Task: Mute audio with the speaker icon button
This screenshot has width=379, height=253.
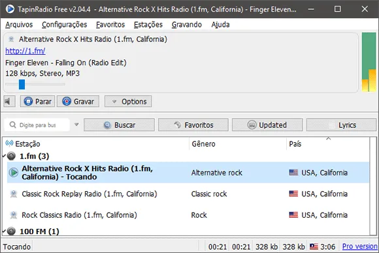Action: click(x=9, y=101)
